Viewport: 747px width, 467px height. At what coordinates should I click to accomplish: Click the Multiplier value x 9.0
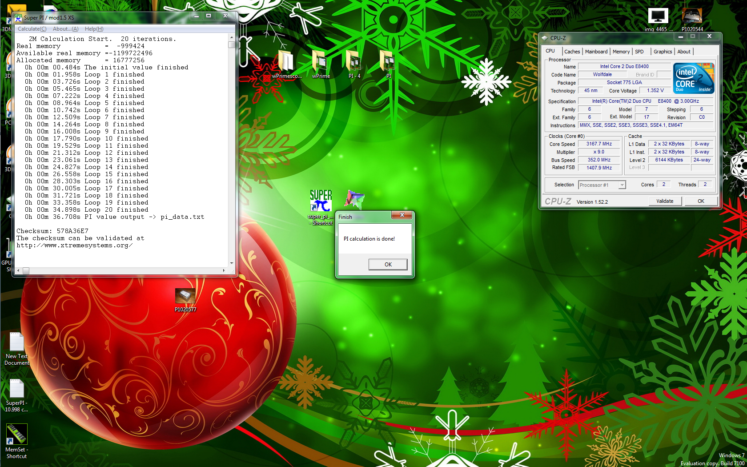(599, 152)
